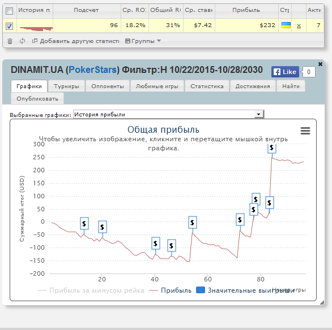Click the blue significant-wins legend swatch
Image resolution: width=332 pixels, height=330 pixels.
(201, 290)
